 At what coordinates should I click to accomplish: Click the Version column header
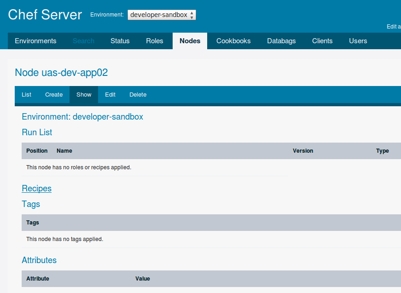pos(303,151)
